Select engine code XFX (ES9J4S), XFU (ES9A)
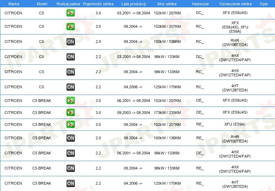Viewport: 275px width, 191px height. [235, 27]
